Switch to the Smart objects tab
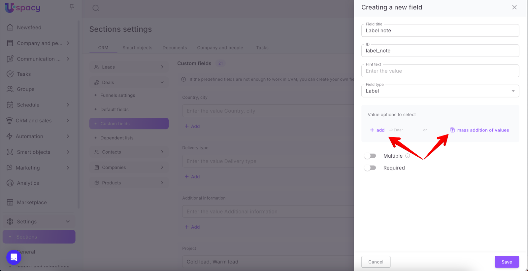Image resolution: width=528 pixels, height=271 pixels. (137, 48)
